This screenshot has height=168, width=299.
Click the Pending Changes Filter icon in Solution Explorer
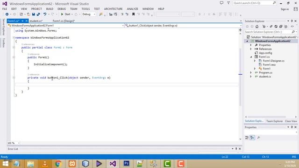(x=264, y=27)
